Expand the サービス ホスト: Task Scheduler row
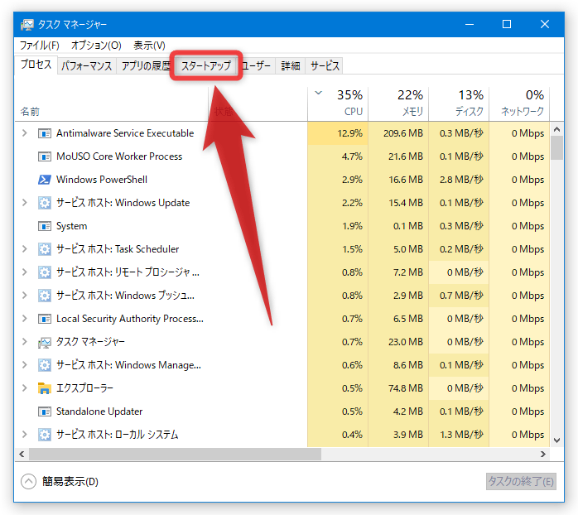The image size is (578, 515). (x=24, y=249)
